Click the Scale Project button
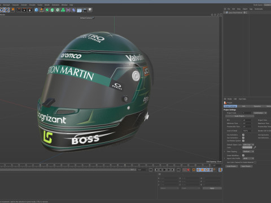 coord(239,116)
